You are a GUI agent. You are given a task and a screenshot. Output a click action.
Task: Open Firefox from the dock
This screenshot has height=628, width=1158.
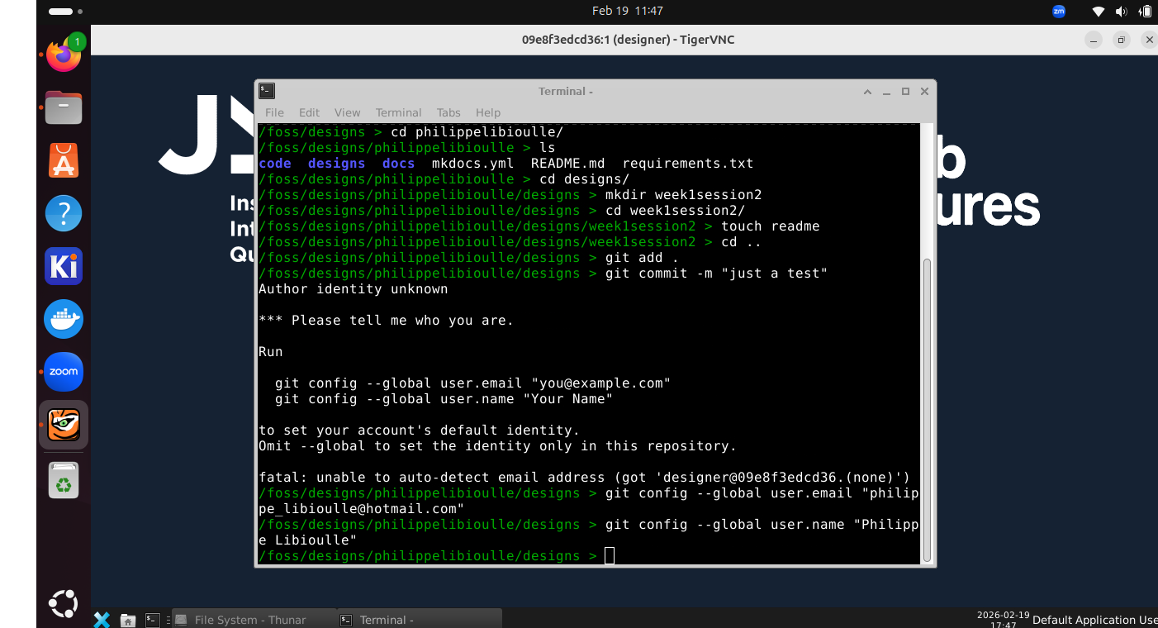pyautogui.click(x=64, y=55)
